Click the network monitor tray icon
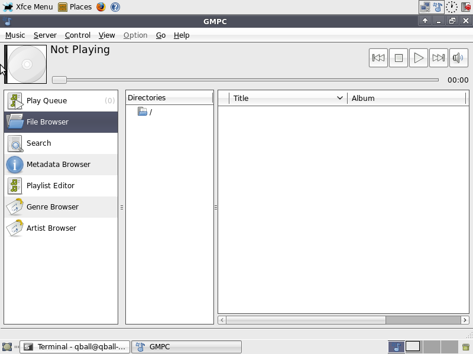 (x=425, y=7)
